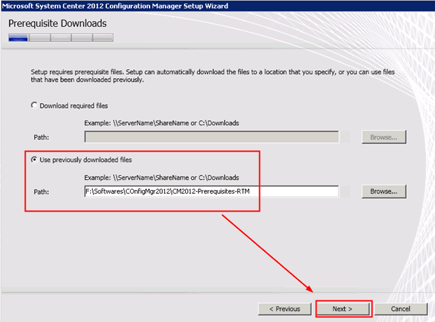Click the wizard step progress indicator

(x=61, y=37)
